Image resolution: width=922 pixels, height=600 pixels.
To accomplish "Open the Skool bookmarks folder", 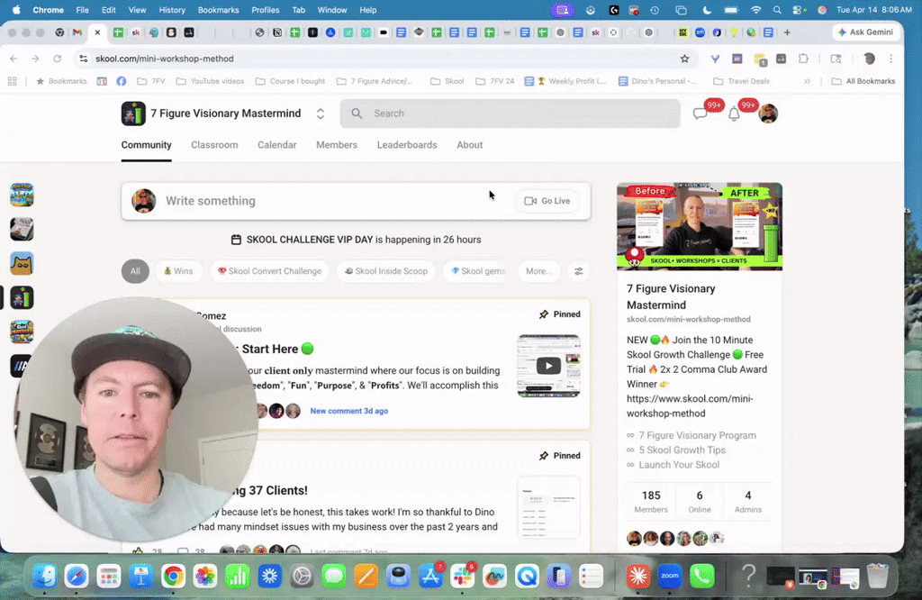I will coord(447,81).
